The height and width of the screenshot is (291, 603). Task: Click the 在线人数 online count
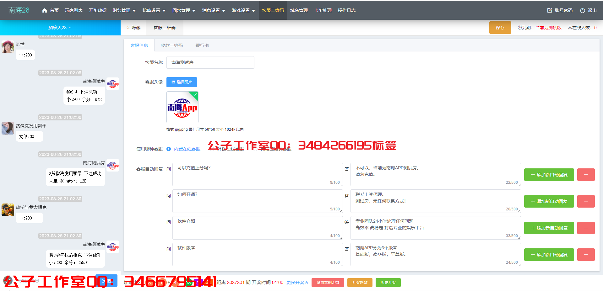click(583, 28)
